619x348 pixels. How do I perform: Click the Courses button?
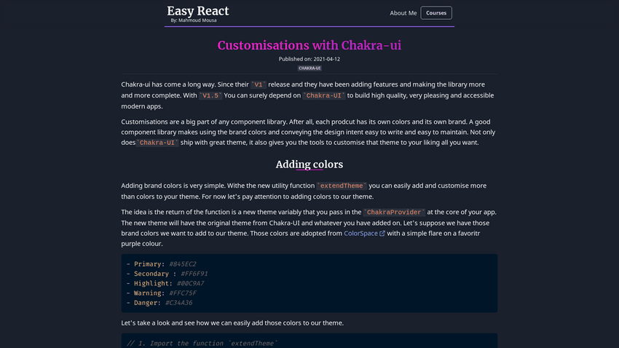click(436, 13)
